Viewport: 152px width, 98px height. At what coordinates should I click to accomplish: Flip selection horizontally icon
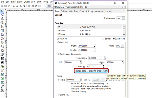(21, 6)
